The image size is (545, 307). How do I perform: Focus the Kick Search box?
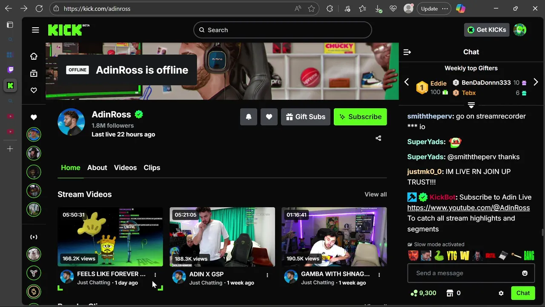[283, 30]
